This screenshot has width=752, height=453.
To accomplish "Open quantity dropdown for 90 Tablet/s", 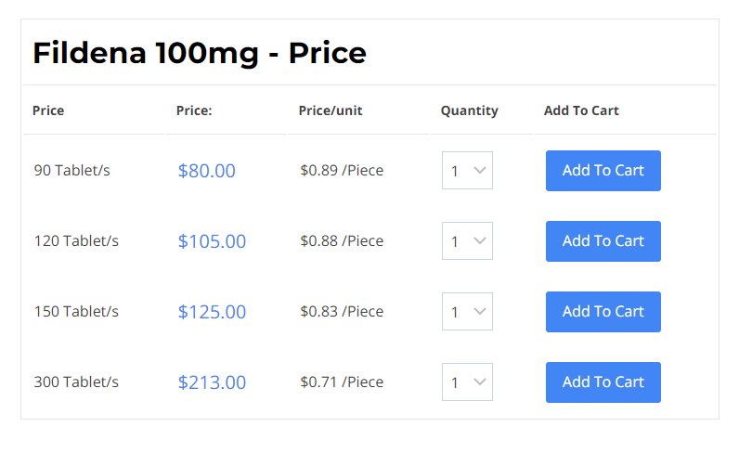I will tap(467, 171).
